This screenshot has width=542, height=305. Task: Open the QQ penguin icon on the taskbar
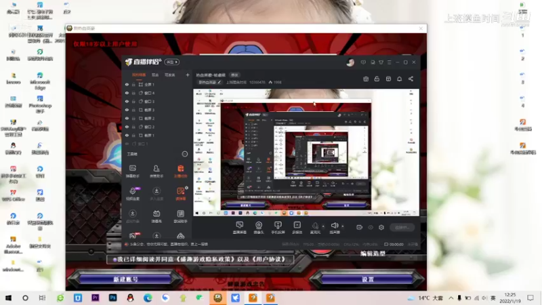pos(130,298)
